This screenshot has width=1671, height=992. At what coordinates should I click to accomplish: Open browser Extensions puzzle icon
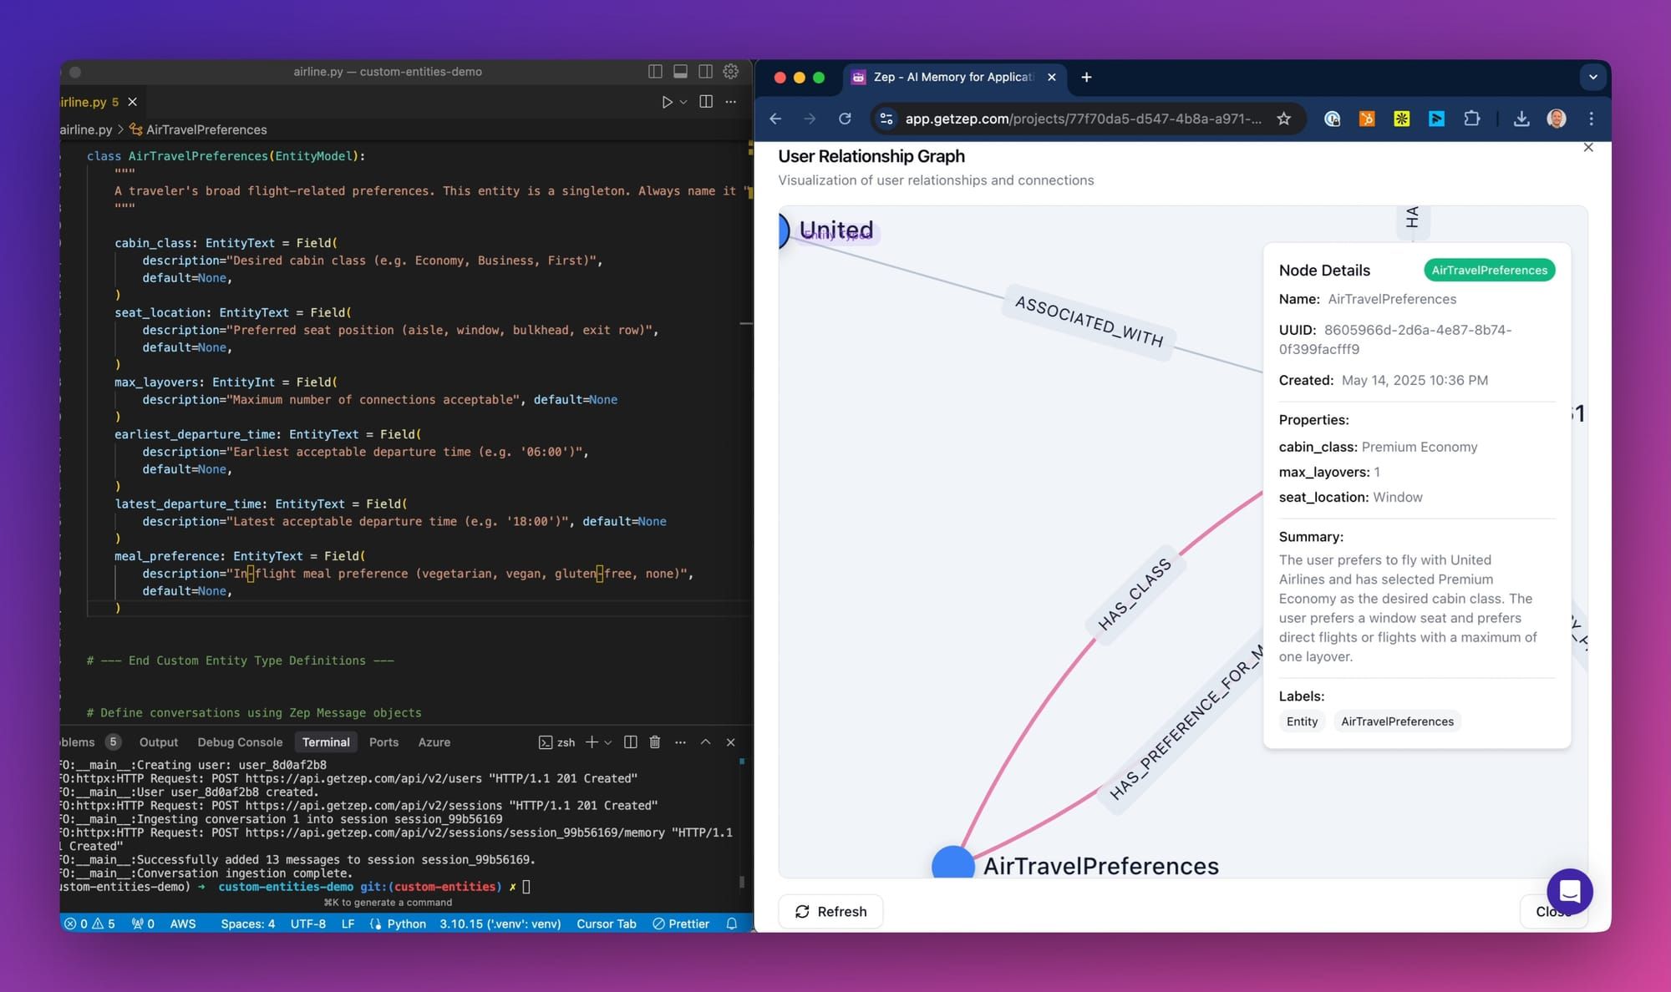pyautogui.click(x=1472, y=119)
